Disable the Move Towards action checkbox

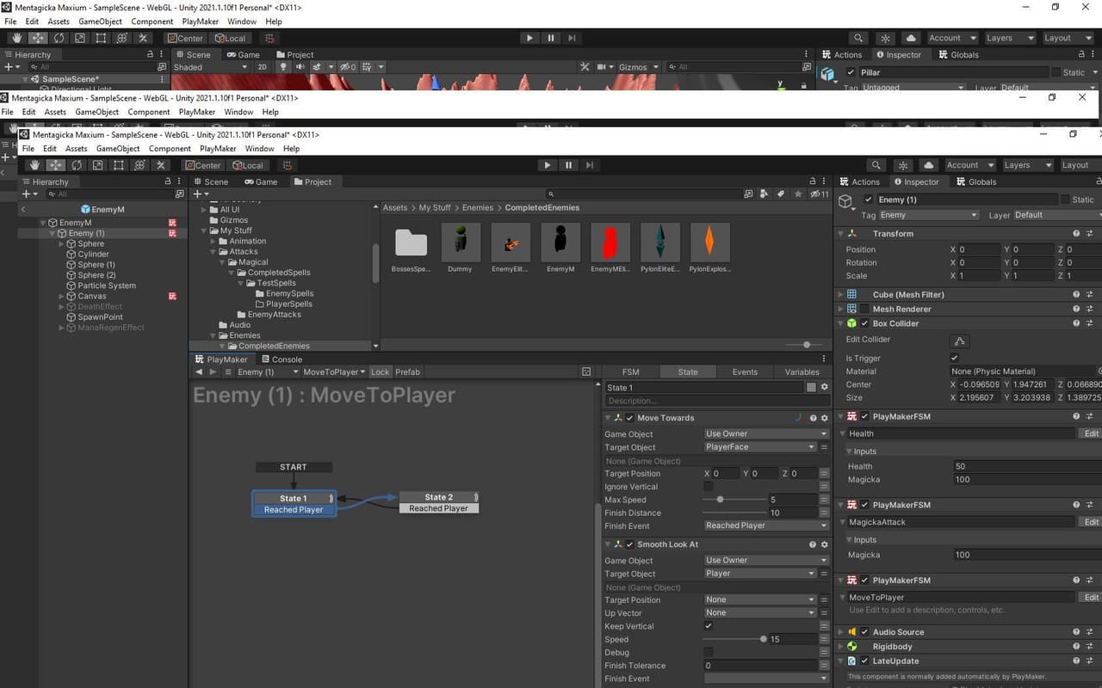629,418
